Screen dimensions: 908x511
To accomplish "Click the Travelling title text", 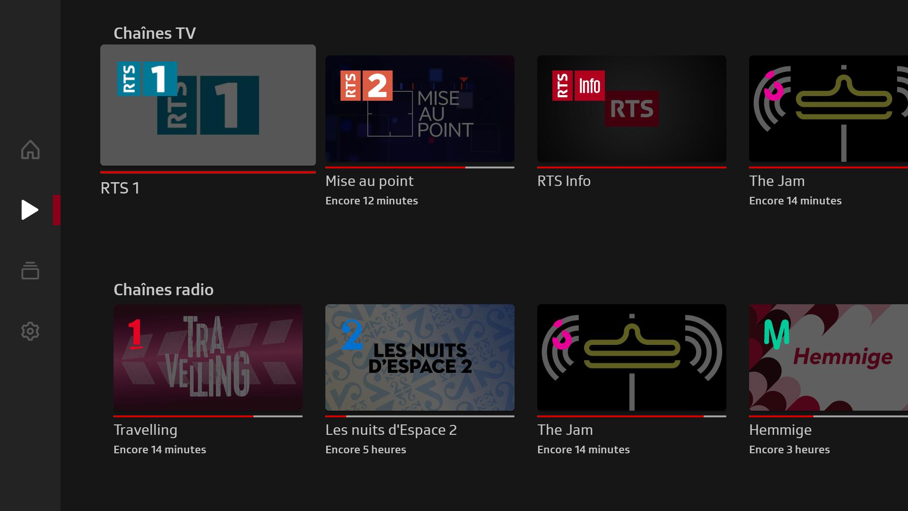I will point(146,430).
